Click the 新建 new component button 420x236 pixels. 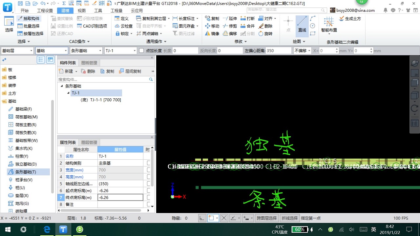tap(66, 71)
